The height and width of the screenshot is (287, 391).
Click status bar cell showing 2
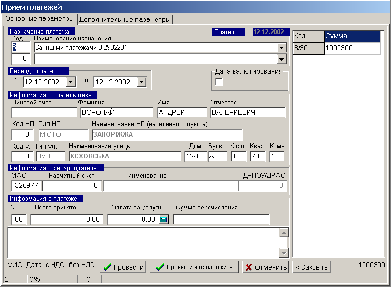pos(15,279)
